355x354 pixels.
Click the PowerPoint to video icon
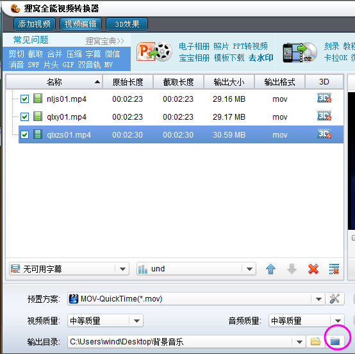154,52
